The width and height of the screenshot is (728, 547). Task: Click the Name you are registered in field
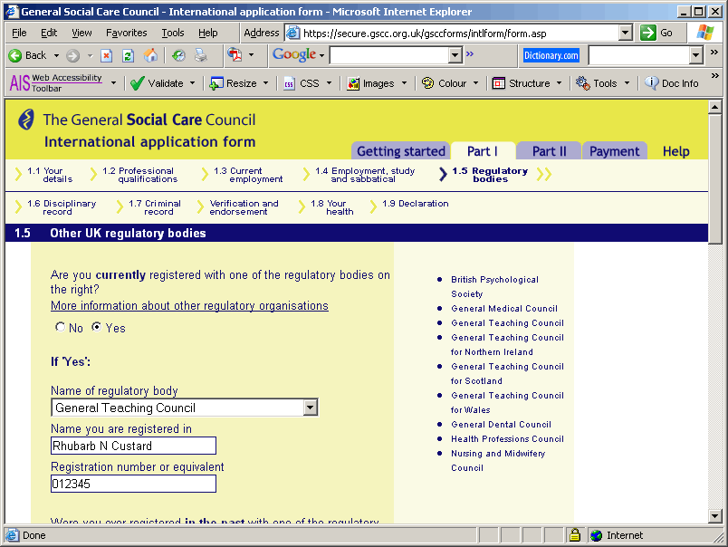[133, 446]
